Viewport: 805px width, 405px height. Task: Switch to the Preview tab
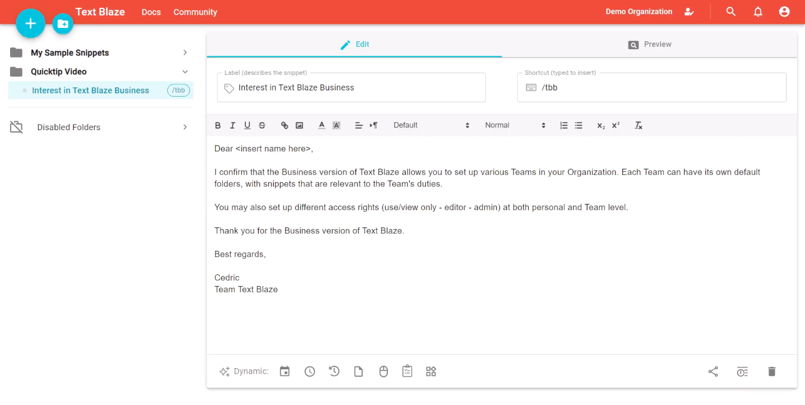[650, 45]
